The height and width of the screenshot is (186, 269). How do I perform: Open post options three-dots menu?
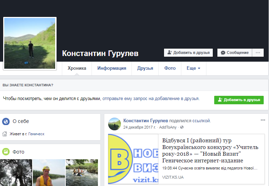(263, 120)
